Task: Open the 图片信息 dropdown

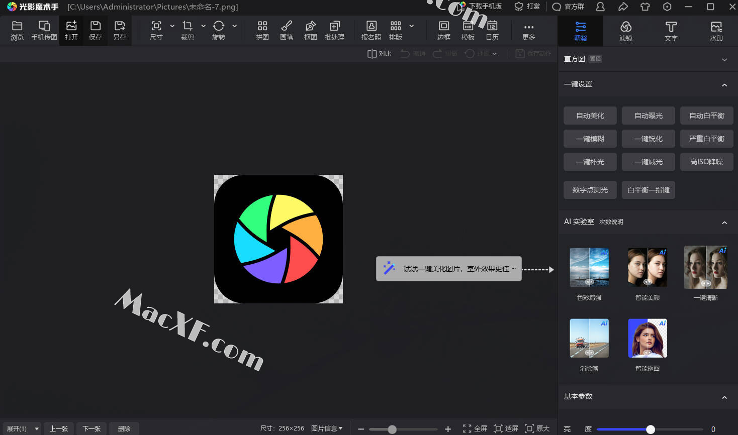Action: 326,428
